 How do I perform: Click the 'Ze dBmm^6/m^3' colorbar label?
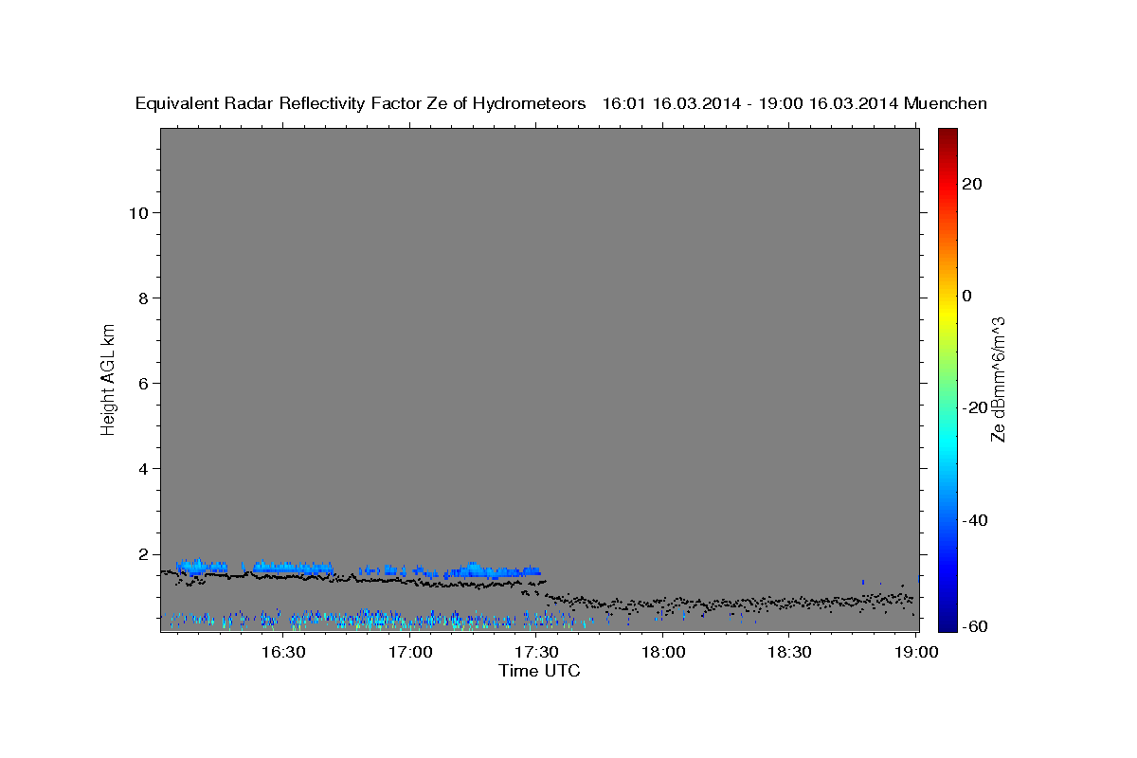point(998,379)
